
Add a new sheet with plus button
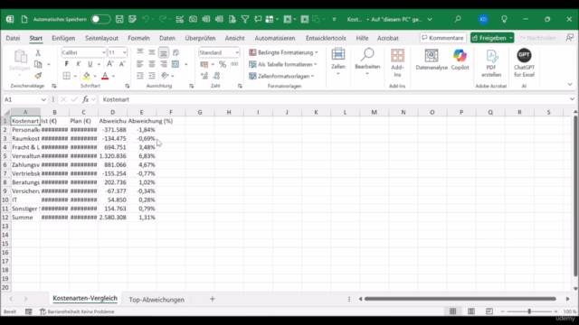213,299
